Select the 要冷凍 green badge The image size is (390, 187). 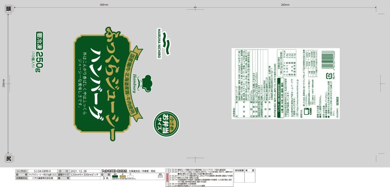(39, 41)
